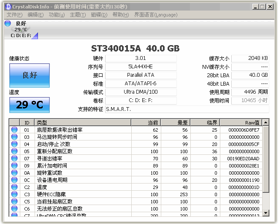Select the 重新分配扇区数 row text
This screenshot has width=279, height=224.
click(x=54, y=151)
